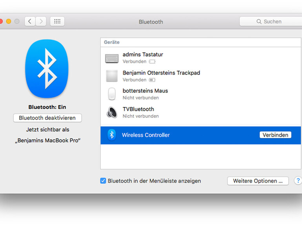Click into the Suchen search field
The height and width of the screenshot is (227, 302).
[x=271, y=22]
